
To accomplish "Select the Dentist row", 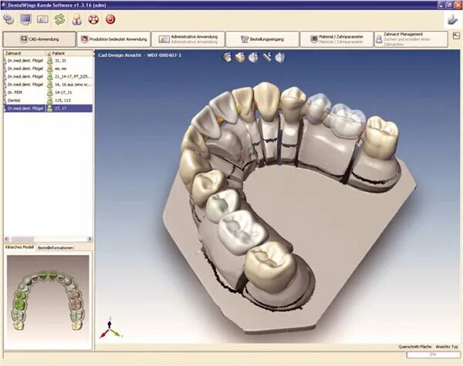I will pos(48,100).
